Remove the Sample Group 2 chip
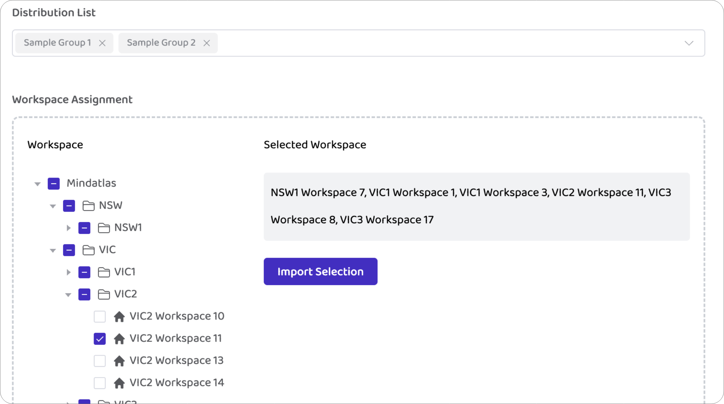Viewport: 724px width, 404px height. point(206,43)
